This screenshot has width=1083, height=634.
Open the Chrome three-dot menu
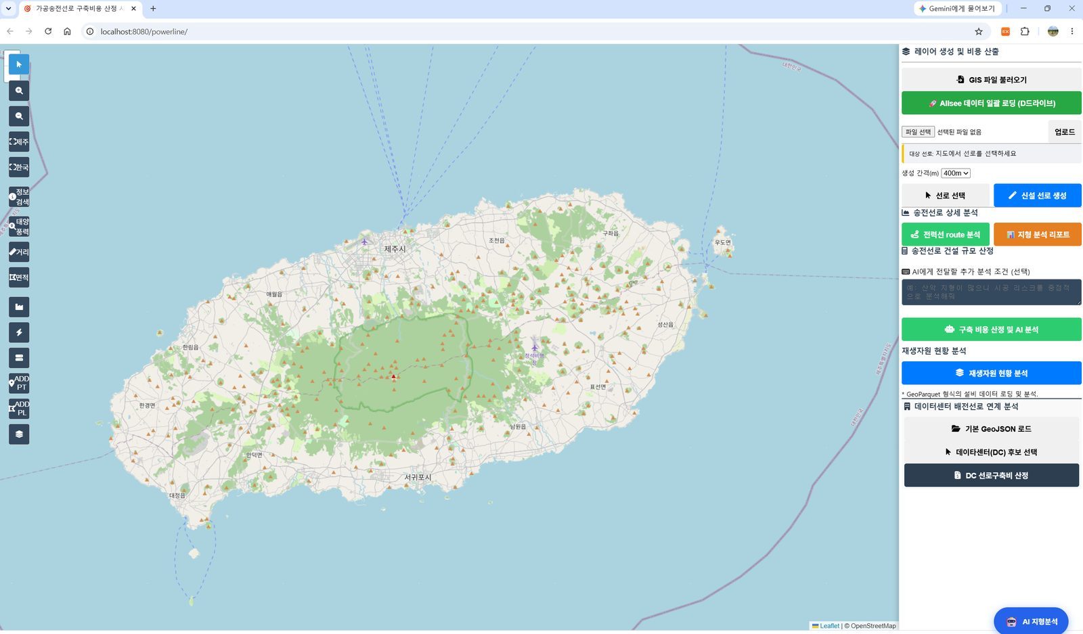coord(1071,31)
